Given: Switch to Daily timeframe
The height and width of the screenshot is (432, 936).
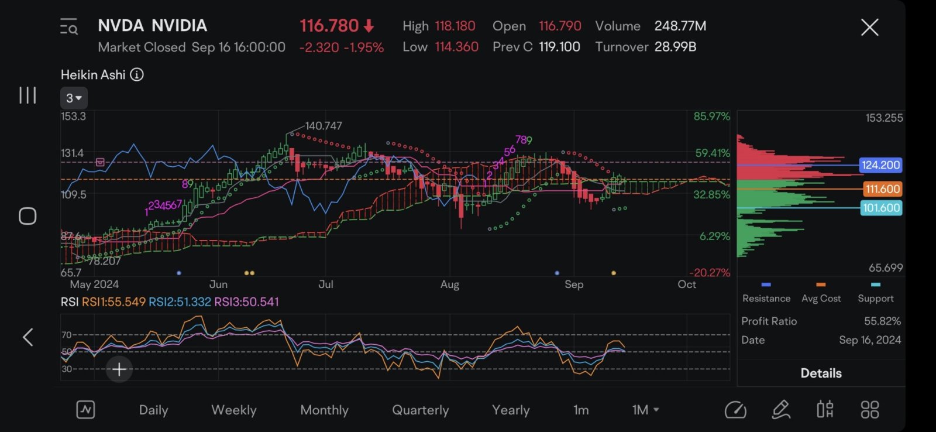Looking at the screenshot, I should tap(153, 410).
